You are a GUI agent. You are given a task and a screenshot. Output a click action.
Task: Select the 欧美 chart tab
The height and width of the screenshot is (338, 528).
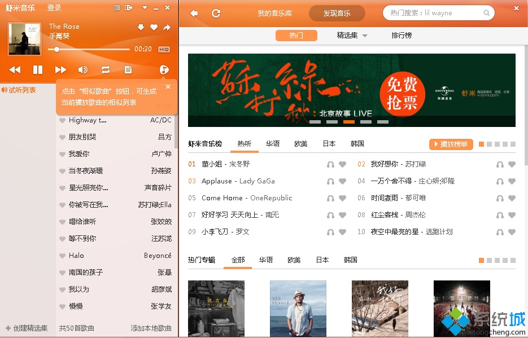click(x=301, y=144)
